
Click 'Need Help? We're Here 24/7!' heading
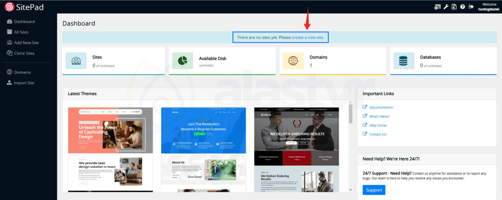[x=391, y=159]
